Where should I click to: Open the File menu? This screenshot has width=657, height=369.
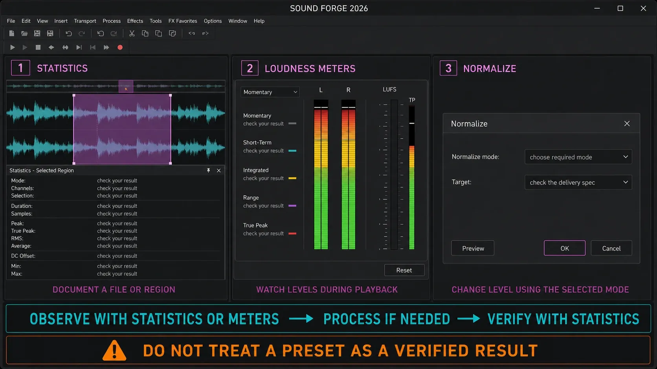click(11, 21)
